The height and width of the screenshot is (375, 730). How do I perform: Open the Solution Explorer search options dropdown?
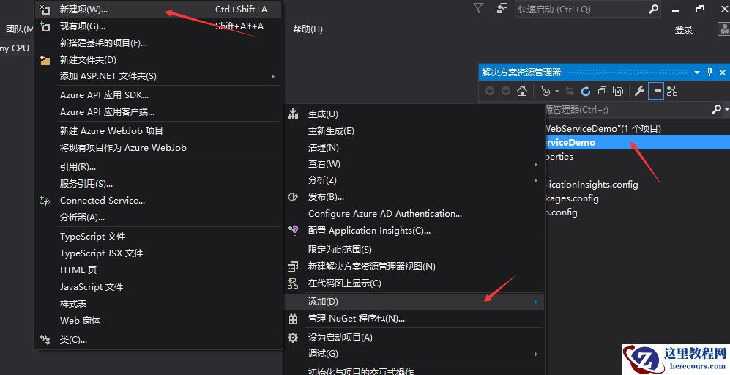coord(727,109)
